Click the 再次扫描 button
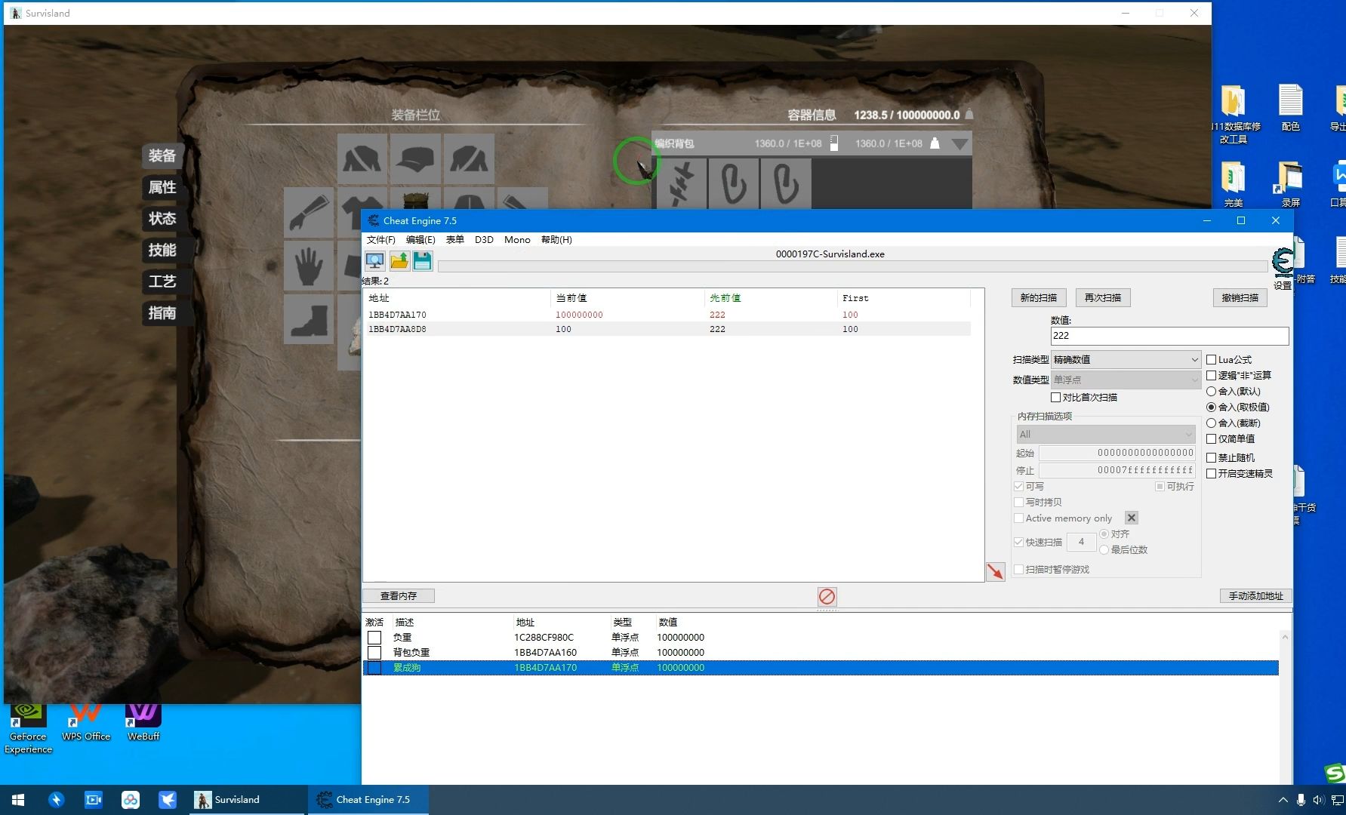Image resolution: width=1346 pixels, height=815 pixels. (x=1103, y=298)
